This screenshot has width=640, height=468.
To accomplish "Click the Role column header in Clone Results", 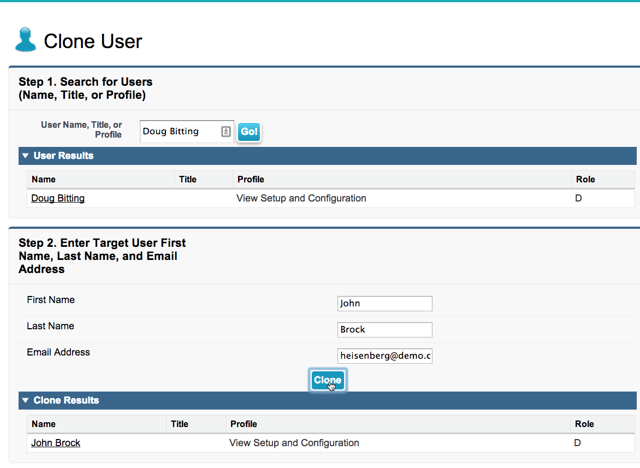I will click(x=584, y=424).
